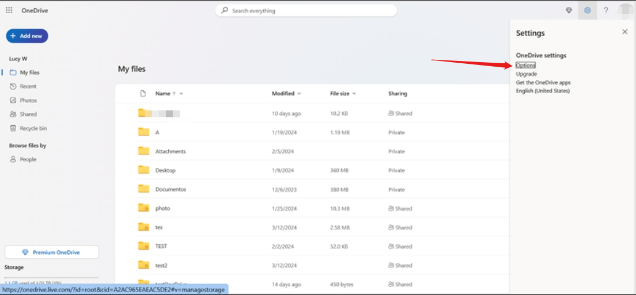Click Shared status in 10 days ago row
Viewport: 636px width, 295px height.
400,114
